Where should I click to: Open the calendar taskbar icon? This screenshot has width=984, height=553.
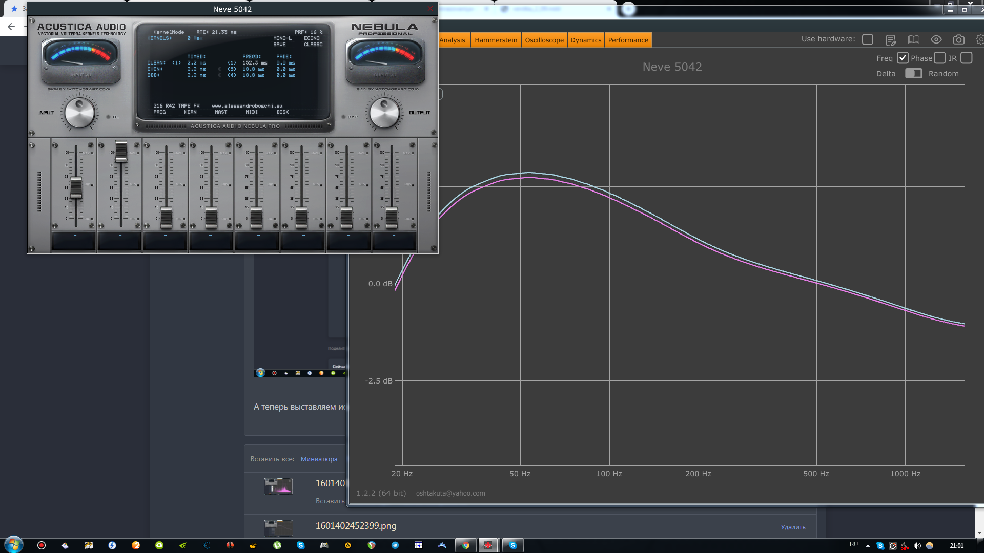(419, 545)
